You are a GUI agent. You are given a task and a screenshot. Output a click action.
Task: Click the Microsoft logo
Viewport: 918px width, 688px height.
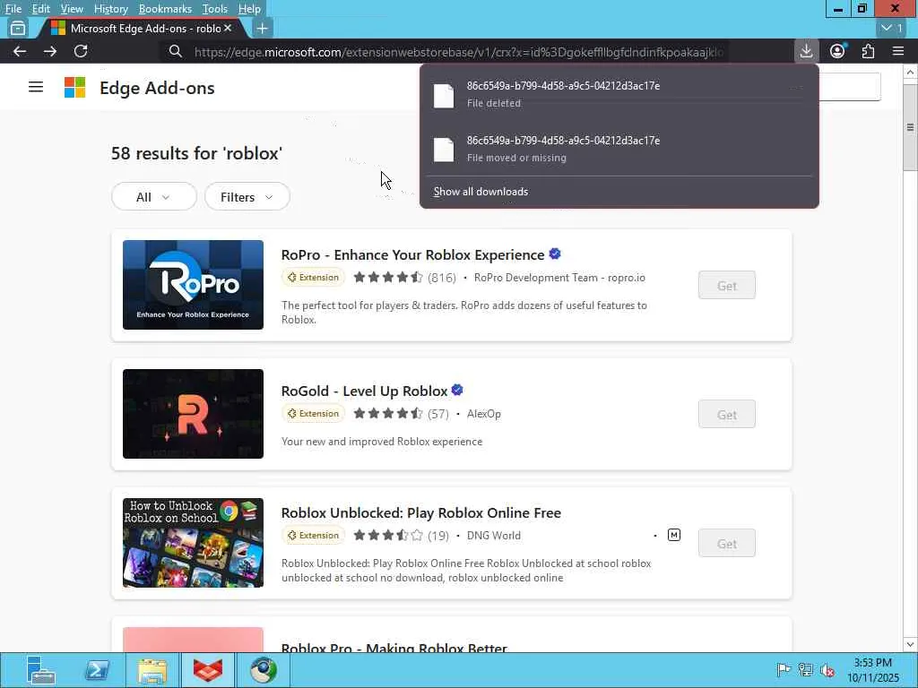coord(75,87)
